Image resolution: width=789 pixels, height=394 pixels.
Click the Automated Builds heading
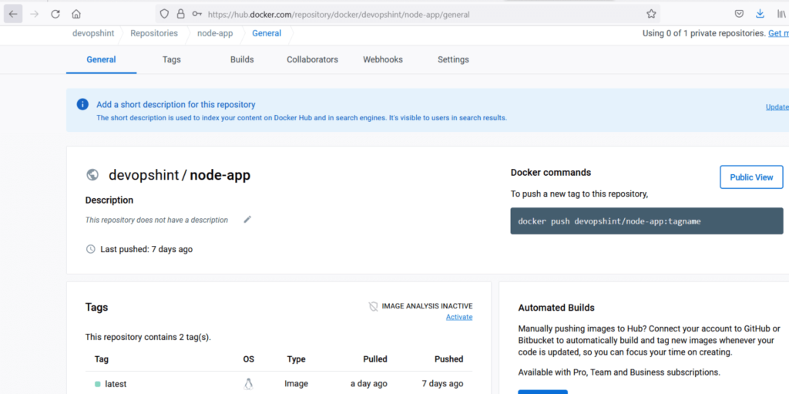[556, 308]
